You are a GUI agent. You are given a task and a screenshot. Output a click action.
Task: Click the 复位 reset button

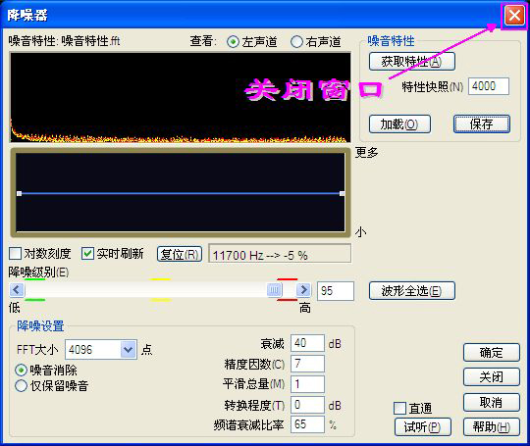(x=180, y=254)
